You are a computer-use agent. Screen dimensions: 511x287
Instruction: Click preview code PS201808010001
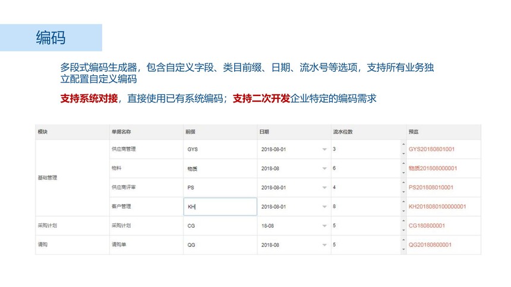(x=431, y=188)
